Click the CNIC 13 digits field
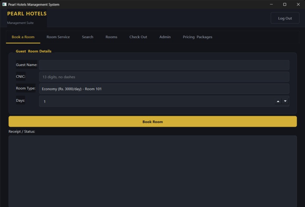305x207 pixels. point(164,77)
